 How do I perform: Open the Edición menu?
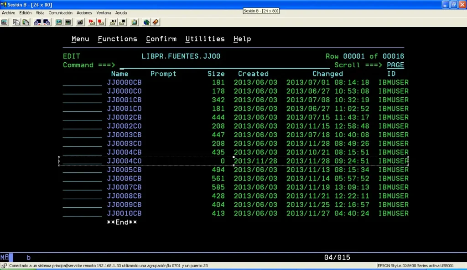tap(26, 13)
